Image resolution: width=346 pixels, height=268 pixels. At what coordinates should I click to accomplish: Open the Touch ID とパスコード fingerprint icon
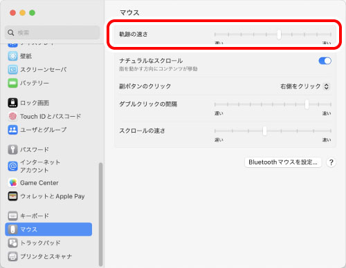click(x=12, y=116)
